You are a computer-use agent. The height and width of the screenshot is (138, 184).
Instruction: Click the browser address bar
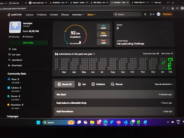[x=80, y=8]
